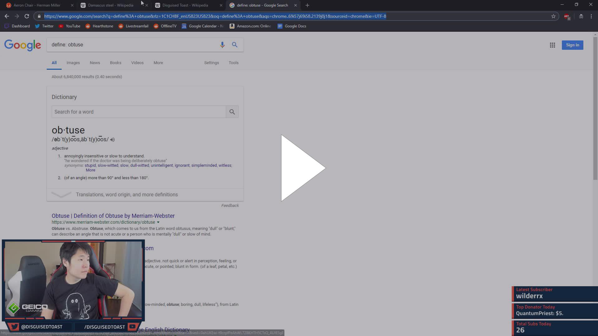Click in the Search for a word field

(139, 112)
